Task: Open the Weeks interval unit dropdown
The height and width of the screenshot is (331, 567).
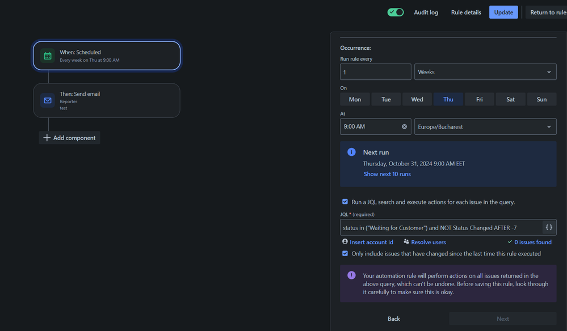Action: [x=485, y=72]
